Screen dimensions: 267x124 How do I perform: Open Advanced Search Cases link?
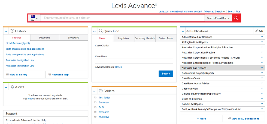[119, 67]
